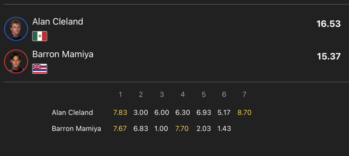Open Alan Cleland's athlete name heading

coord(58,21)
